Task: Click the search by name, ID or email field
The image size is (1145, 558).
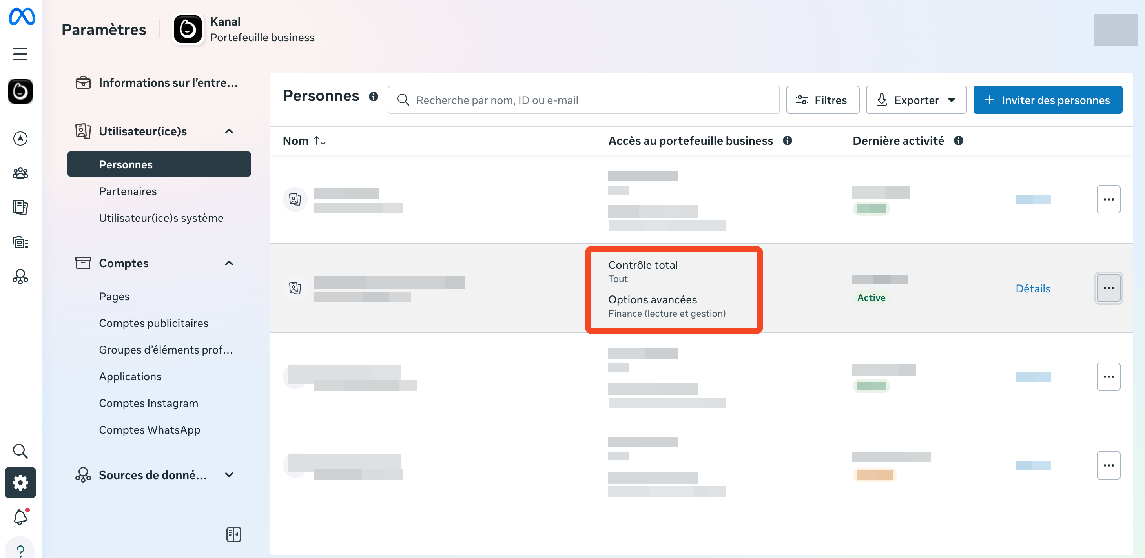Action: click(583, 100)
